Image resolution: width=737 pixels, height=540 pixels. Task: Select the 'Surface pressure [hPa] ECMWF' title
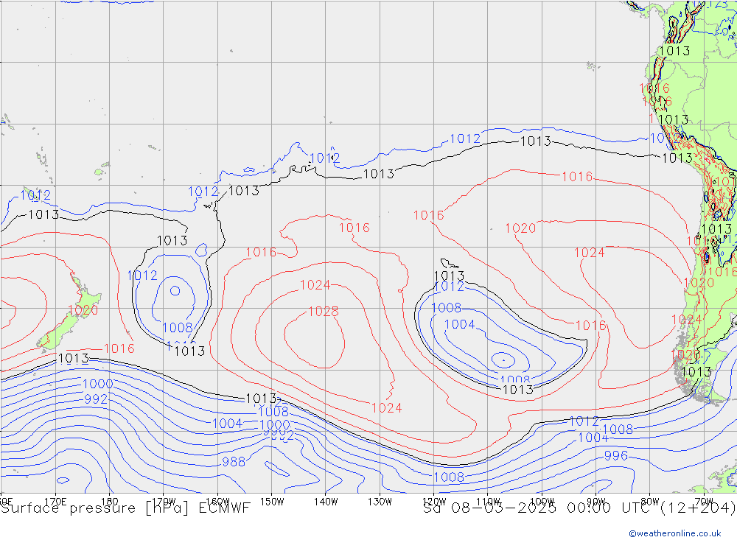click(x=125, y=508)
